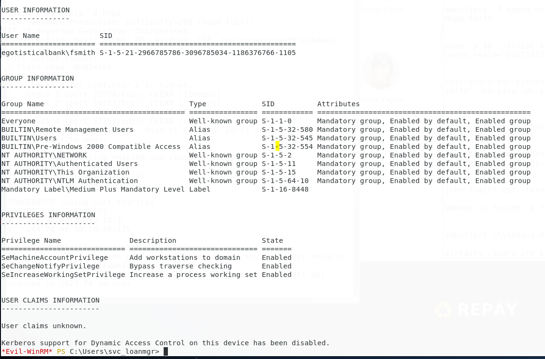This screenshot has width=545, height=359.
Task: Click the SID header in the group table
Action: pyautogui.click(x=268, y=104)
